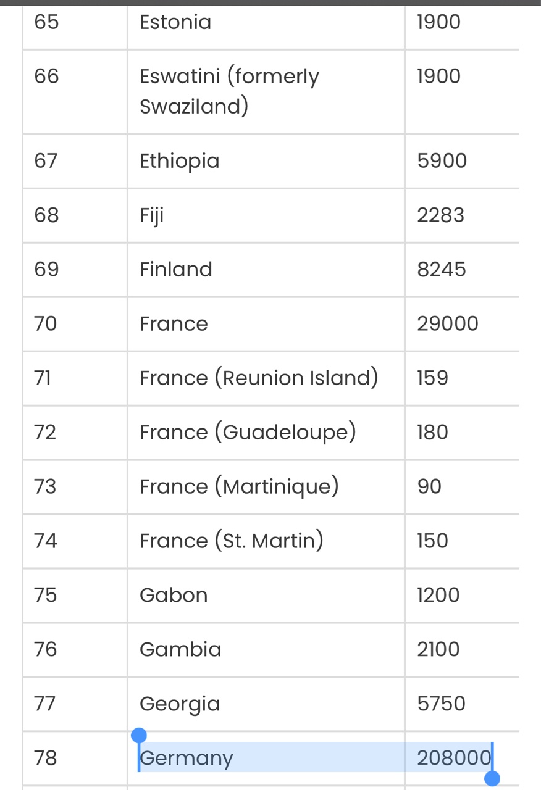
Task: Select the Finland value 8245
Action: (x=442, y=270)
